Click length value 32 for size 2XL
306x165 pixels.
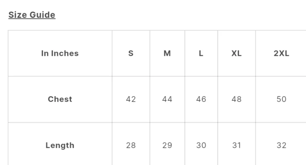point(281,145)
